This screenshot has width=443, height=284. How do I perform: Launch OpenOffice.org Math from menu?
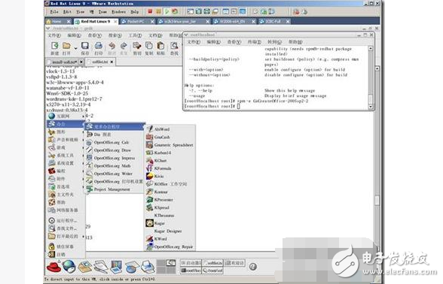115,166
